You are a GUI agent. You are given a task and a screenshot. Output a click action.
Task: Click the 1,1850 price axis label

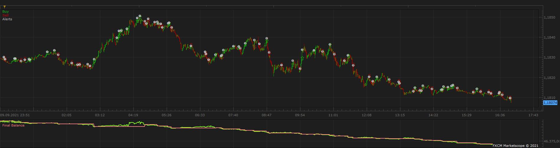pos(549,17)
